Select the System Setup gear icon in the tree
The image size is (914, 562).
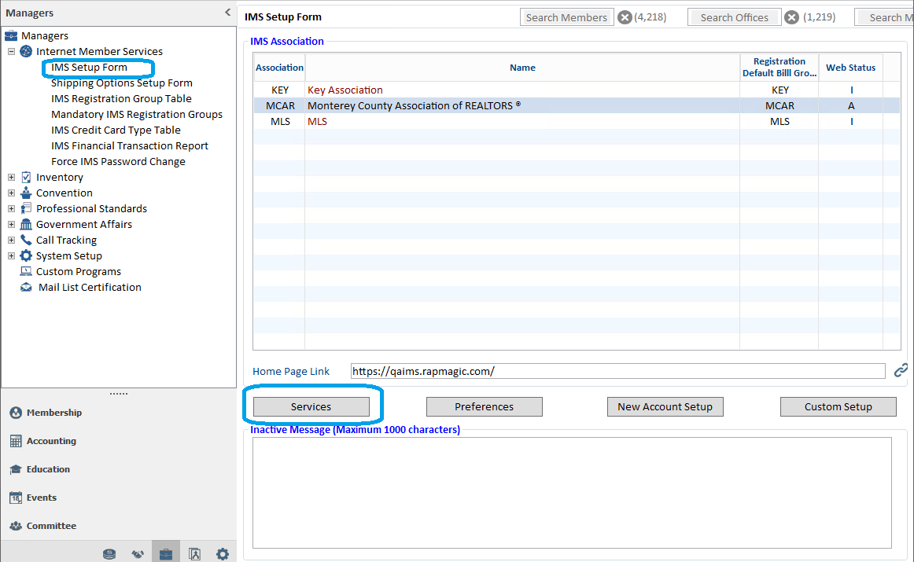26,255
